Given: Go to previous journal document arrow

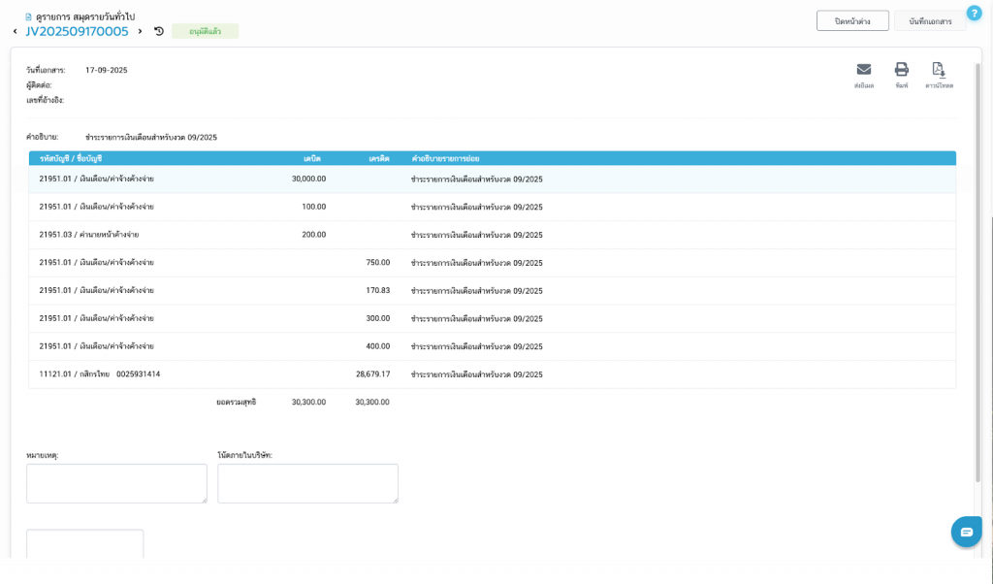Looking at the screenshot, I should pos(15,32).
